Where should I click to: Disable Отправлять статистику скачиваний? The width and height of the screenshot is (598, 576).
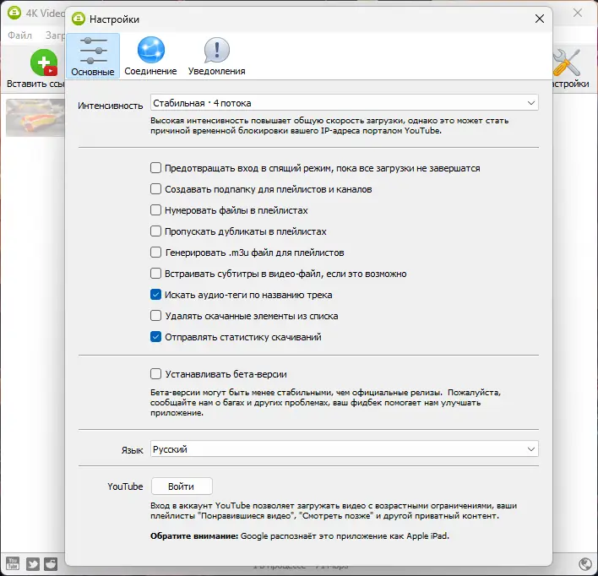point(155,337)
